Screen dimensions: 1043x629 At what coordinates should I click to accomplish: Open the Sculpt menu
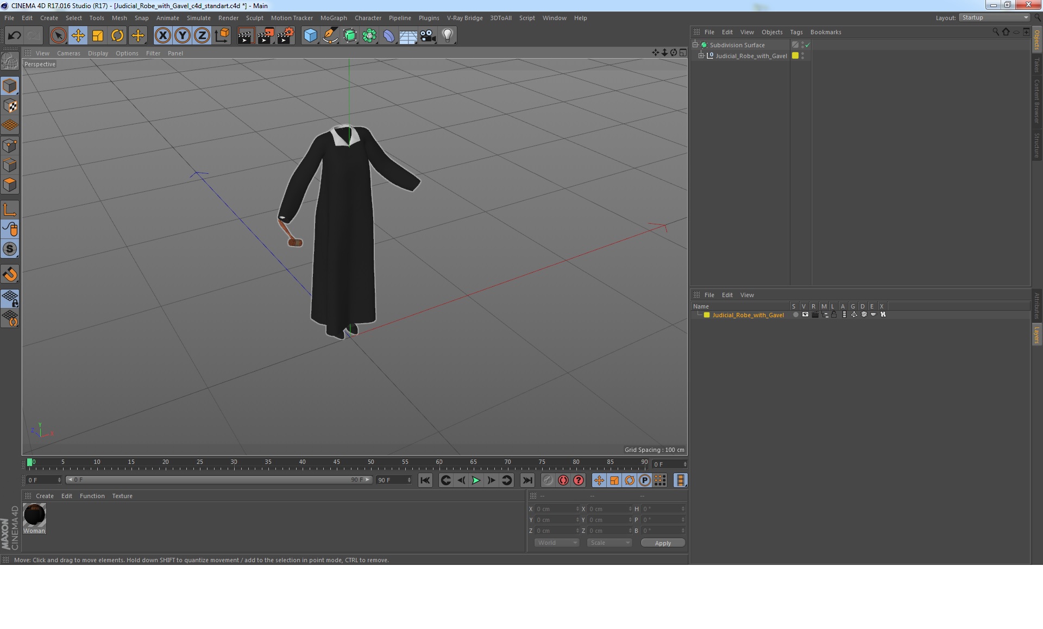[x=254, y=18]
